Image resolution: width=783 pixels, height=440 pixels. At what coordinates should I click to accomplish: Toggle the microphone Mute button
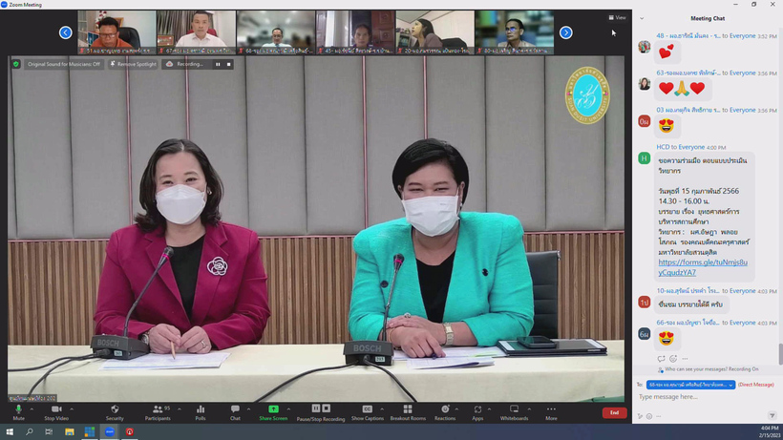pos(18,409)
